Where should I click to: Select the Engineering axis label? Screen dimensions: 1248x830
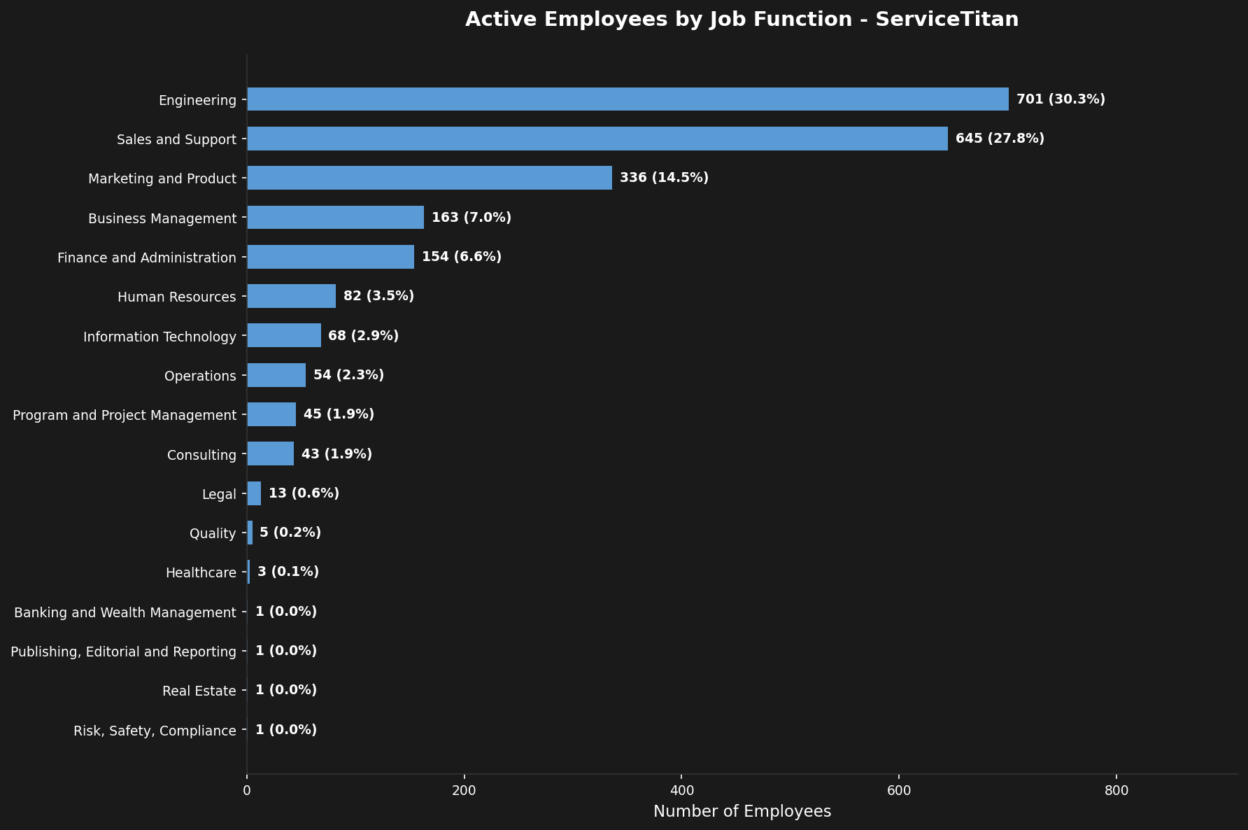(x=197, y=100)
